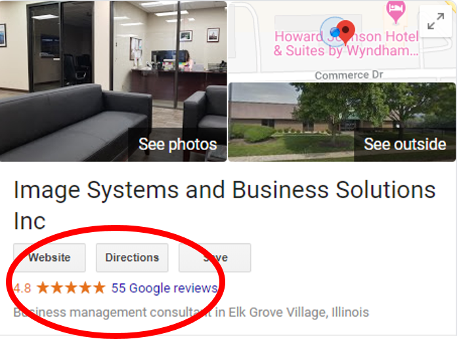Open the Website button
The width and height of the screenshot is (459, 339).
(49, 258)
